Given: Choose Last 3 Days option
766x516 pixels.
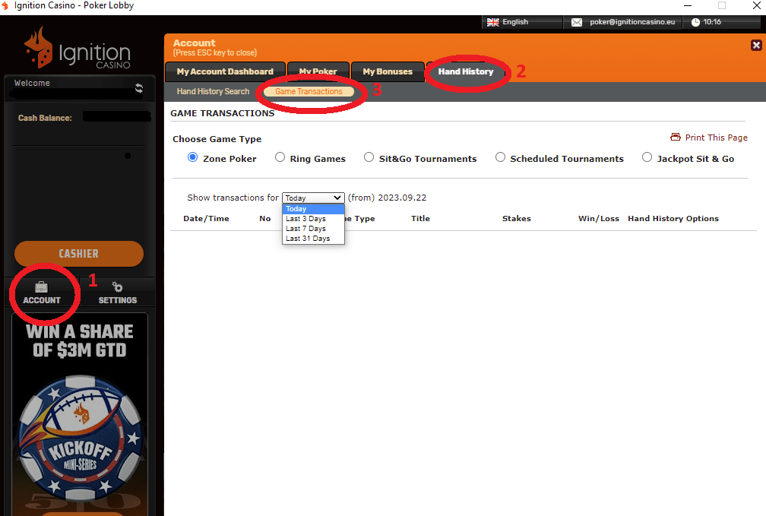Looking at the screenshot, I should (313, 218).
